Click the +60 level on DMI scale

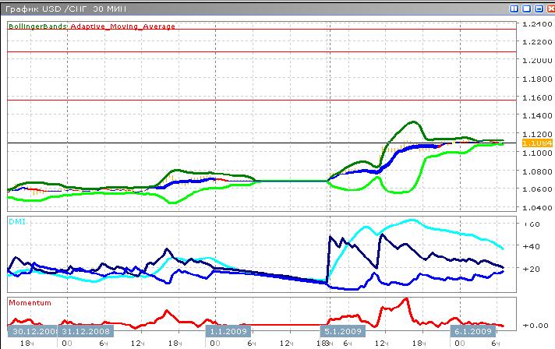(534, 224)
